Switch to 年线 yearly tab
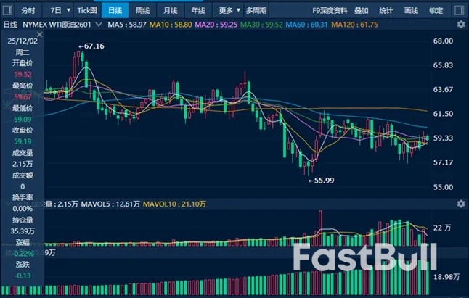Image resolution: width=469 pixels, height=298 pixels. (198, 10)
